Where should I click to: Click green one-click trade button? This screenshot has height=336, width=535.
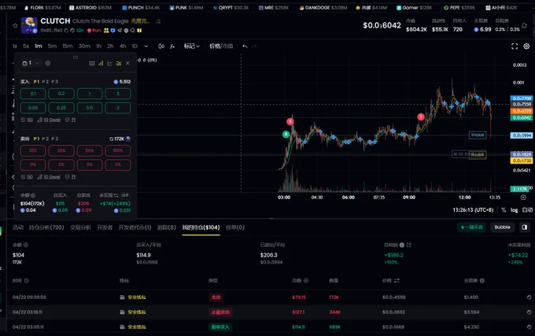click(x=471, y=227)
